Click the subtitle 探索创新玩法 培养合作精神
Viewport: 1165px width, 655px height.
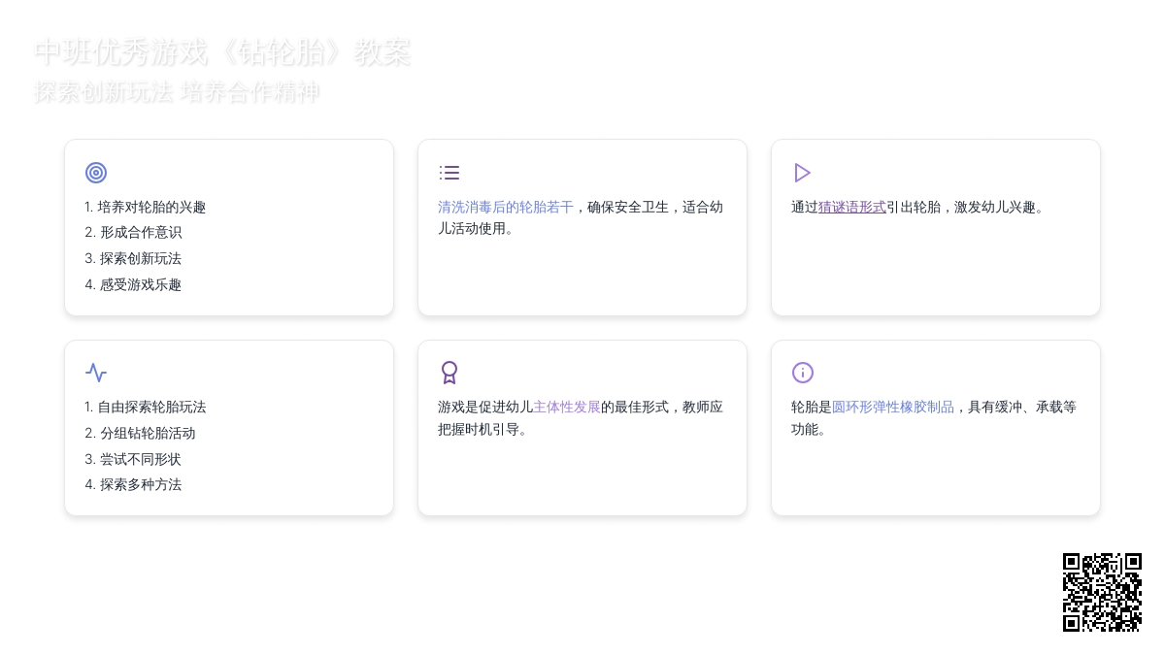177,92
